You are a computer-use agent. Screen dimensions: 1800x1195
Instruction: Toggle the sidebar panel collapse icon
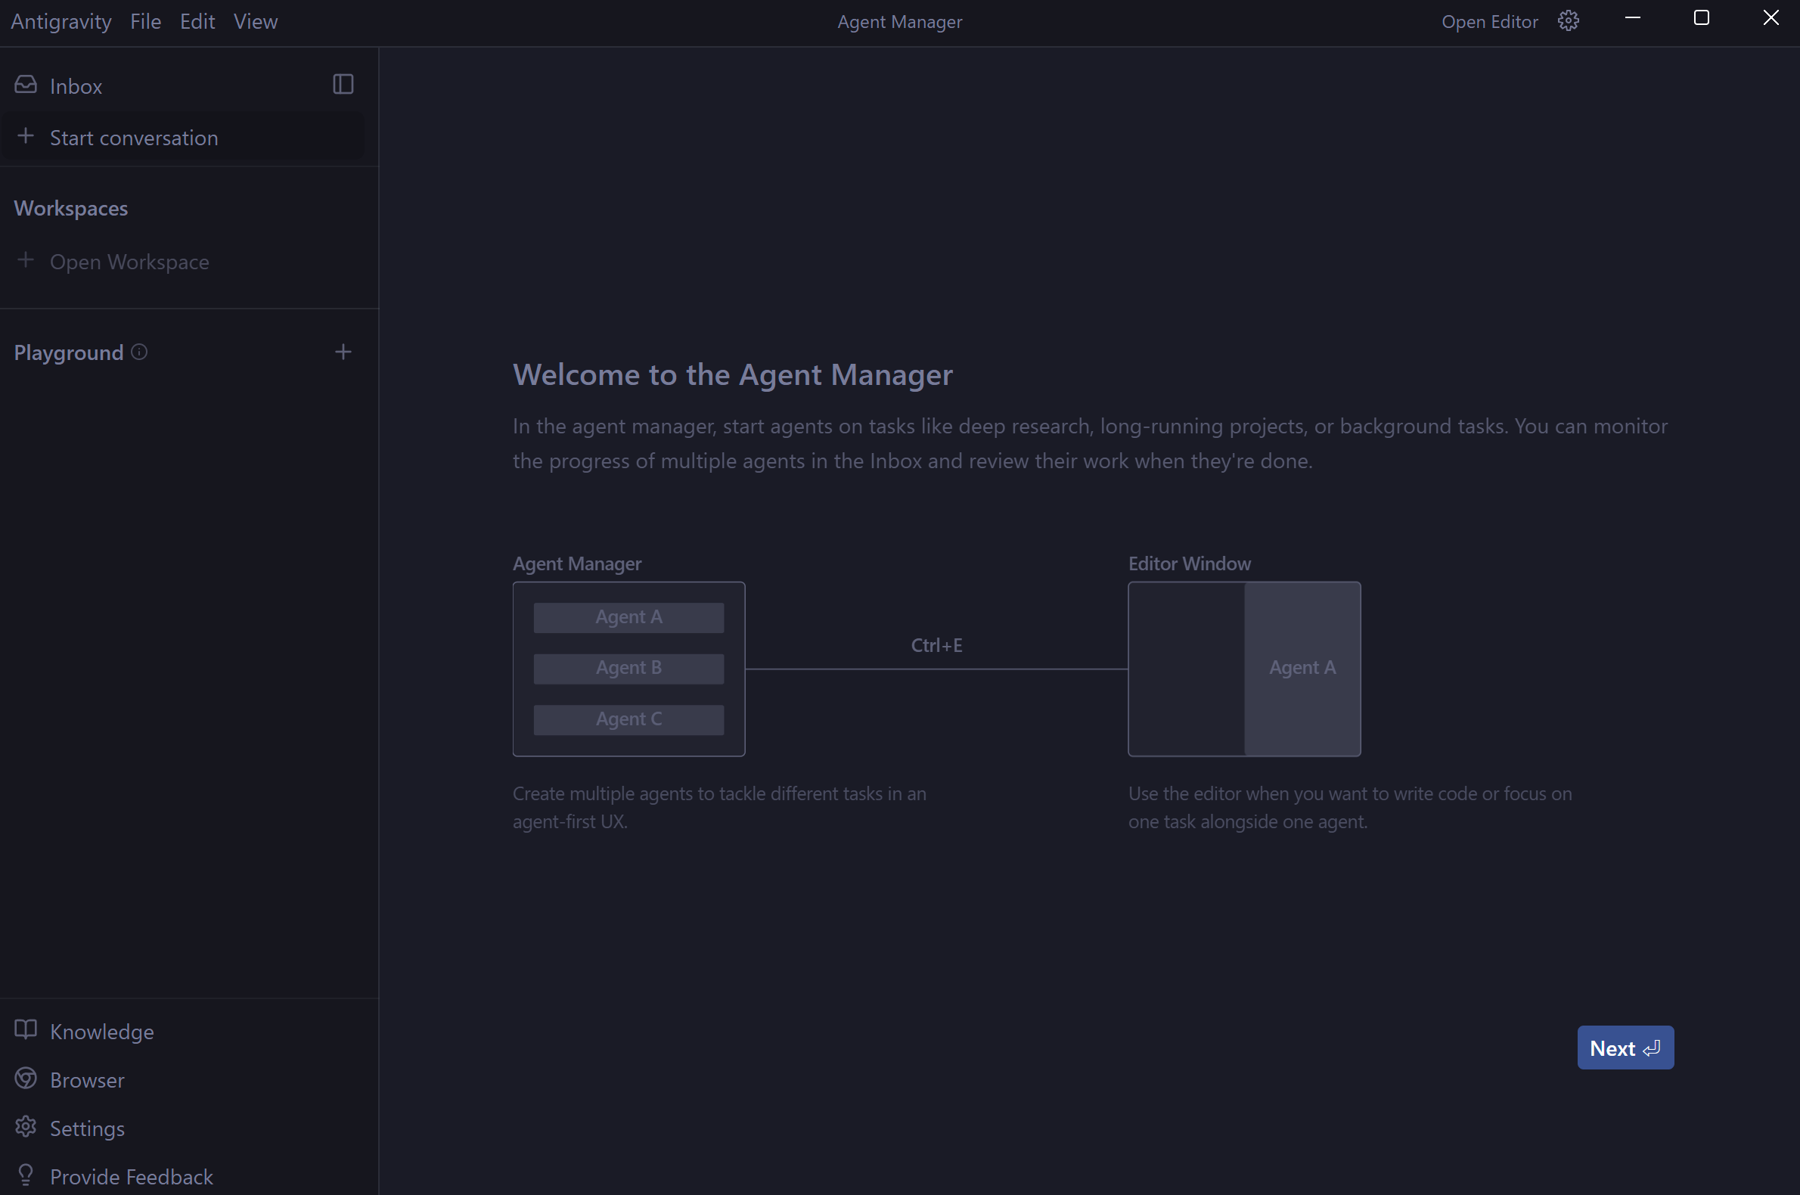tap(343, 84)
